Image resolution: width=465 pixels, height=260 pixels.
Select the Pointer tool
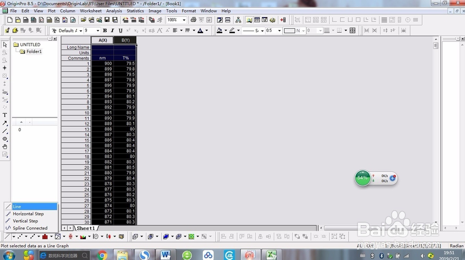5,45
